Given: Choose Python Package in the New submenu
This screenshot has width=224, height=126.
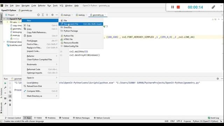Looking at the screenshot, I should click(x=81, y=31).
